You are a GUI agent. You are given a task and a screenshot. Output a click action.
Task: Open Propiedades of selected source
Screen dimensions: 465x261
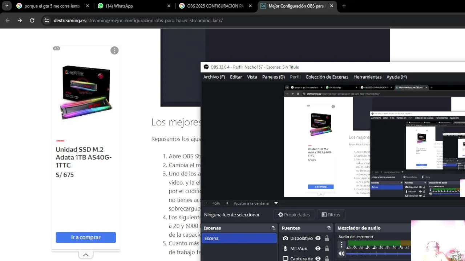click(x=294, y=215)
